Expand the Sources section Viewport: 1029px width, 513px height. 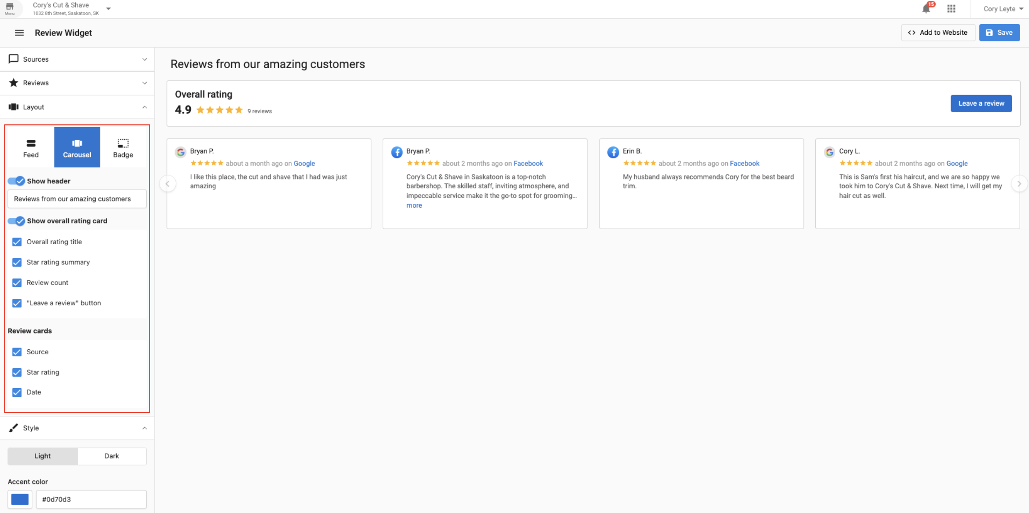pos(145,59)
